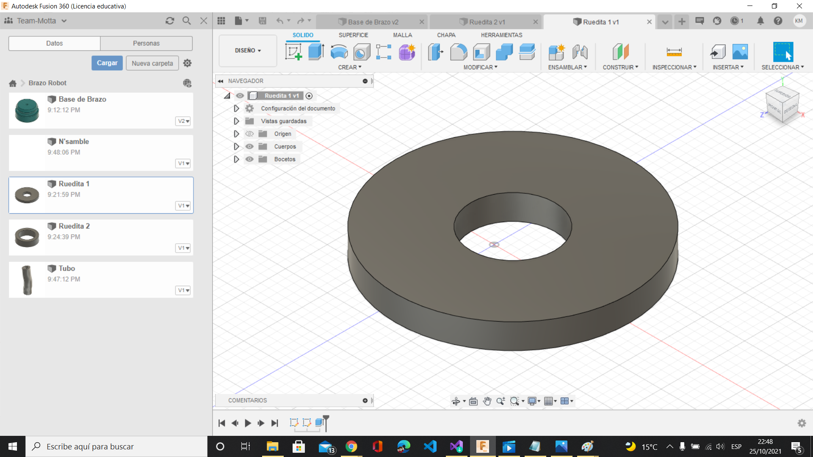Screen dimensions: 813x457
Task: Select the Create Sketch tool
Action: pos(293,52)
